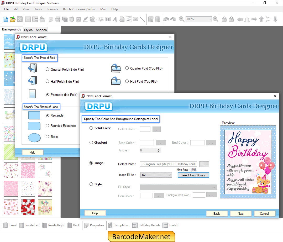Click the zoom in magnifier icon

pos(182,19)
